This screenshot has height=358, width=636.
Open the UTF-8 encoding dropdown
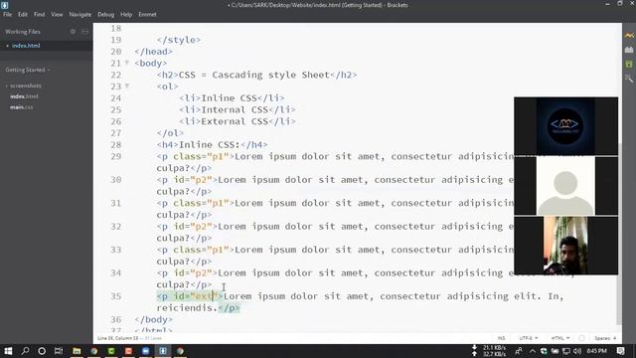click(x=529, y=338)
